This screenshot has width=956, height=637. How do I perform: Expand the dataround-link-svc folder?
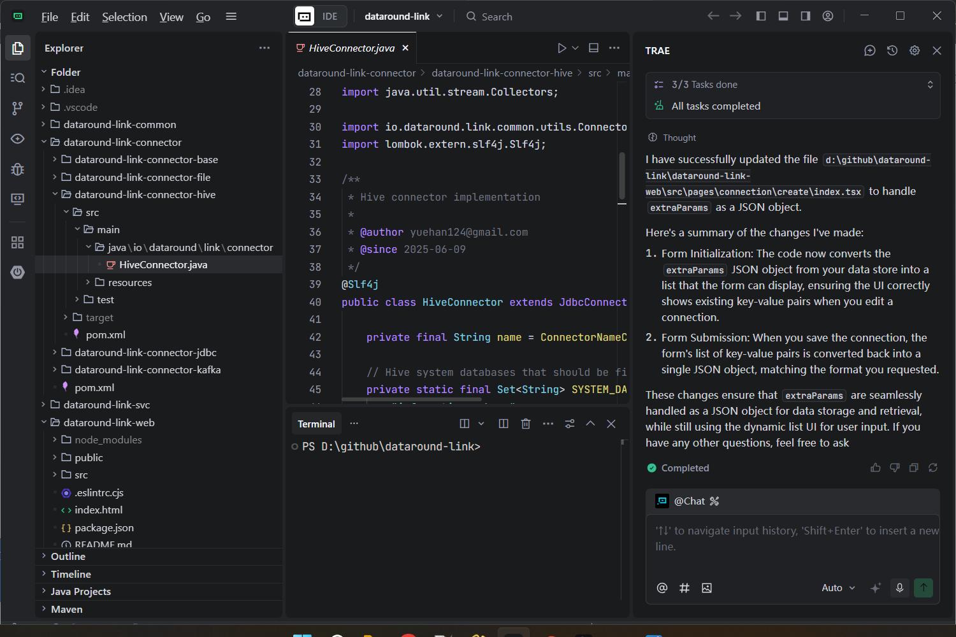tap(106, 404)
